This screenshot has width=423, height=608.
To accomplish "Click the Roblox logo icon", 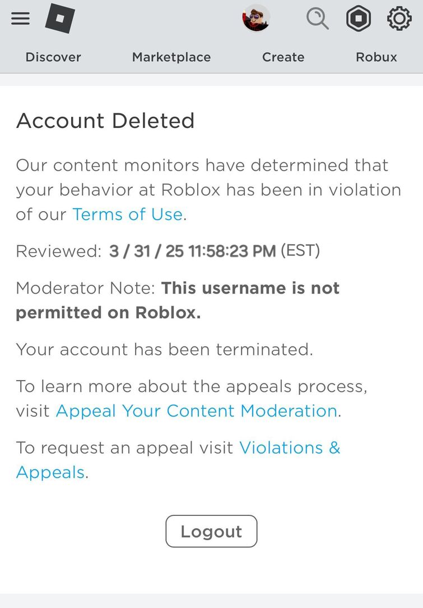I will pos(60,19).
